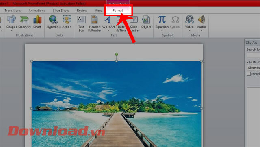Insert a Text Box
The width and height of the screenshot is (260, 147).
(x=81, y=24)
